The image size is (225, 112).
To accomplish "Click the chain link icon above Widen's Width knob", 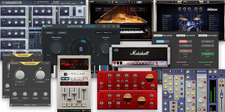I will pos(40,68).
